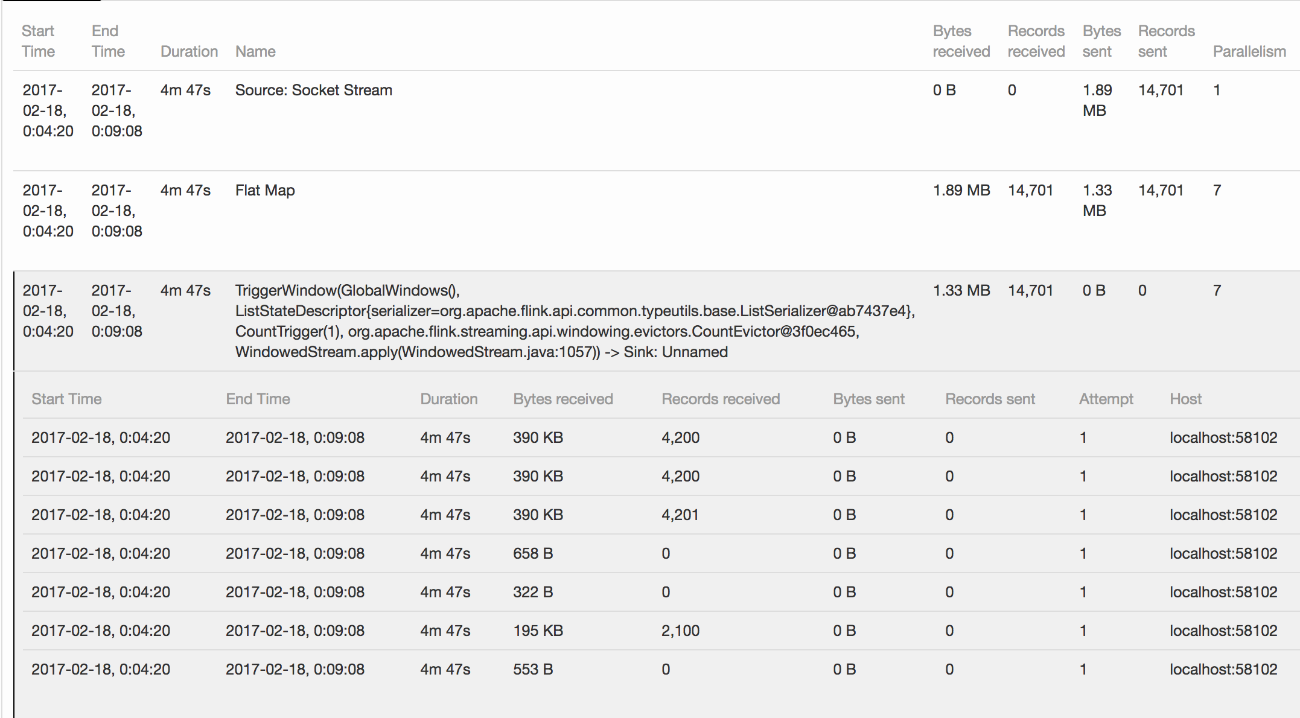
Task: Select subtask row with 2,100 records received
Action: pos(680,631)
